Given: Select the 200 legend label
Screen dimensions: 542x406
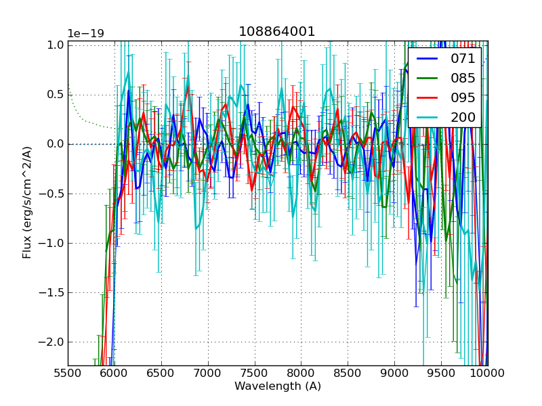Looking at the screenshot, I should (x=463, y=117).
